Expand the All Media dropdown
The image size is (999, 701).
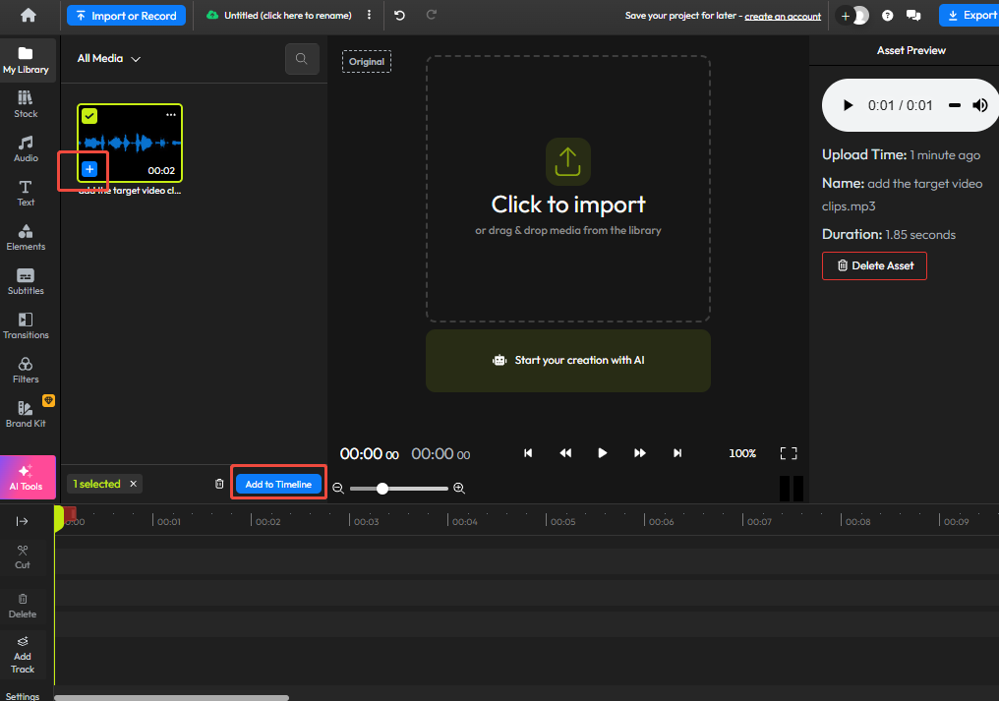(x=109, y=59)
